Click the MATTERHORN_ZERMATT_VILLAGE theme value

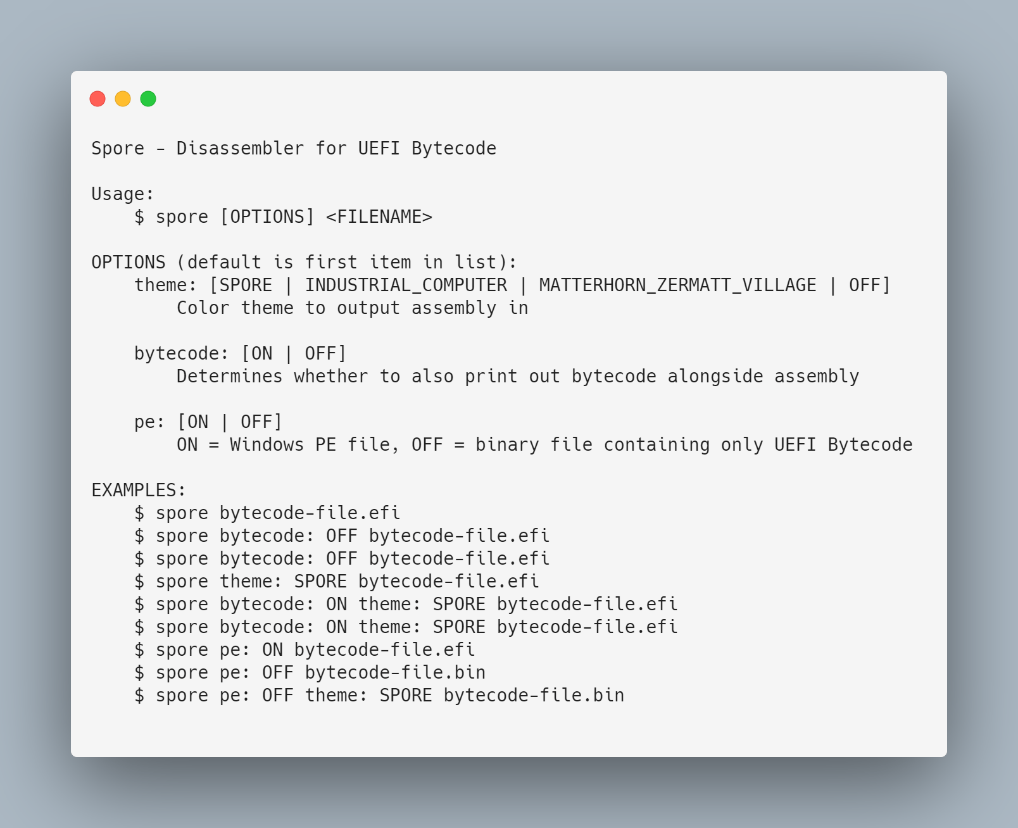[x=677, y=285]
